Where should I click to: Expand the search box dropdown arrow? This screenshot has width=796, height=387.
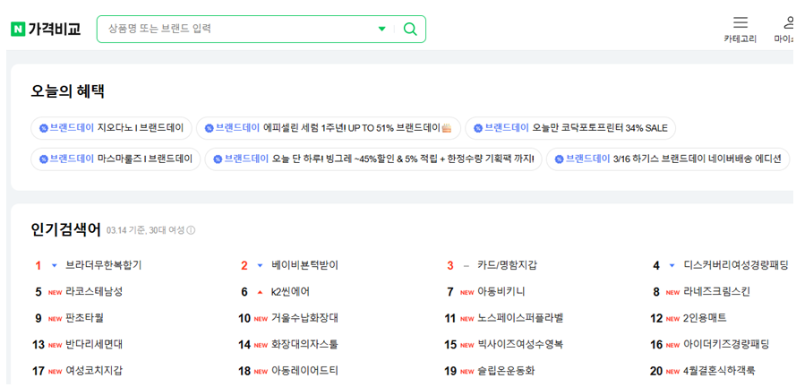pyautogui.click(x=382, y=30)
